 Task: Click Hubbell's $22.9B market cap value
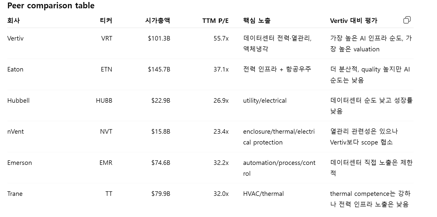tap(161, 101)
